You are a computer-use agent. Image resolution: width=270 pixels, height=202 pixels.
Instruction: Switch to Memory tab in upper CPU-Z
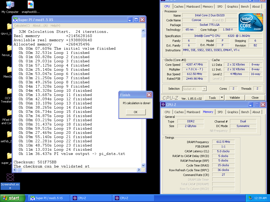click(x=208, y=7)
